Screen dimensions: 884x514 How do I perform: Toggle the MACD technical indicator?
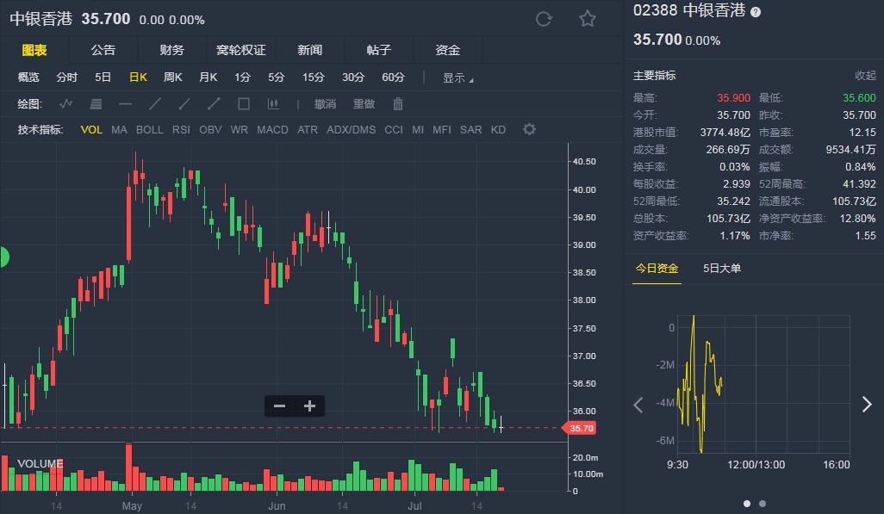pos(272,130)
